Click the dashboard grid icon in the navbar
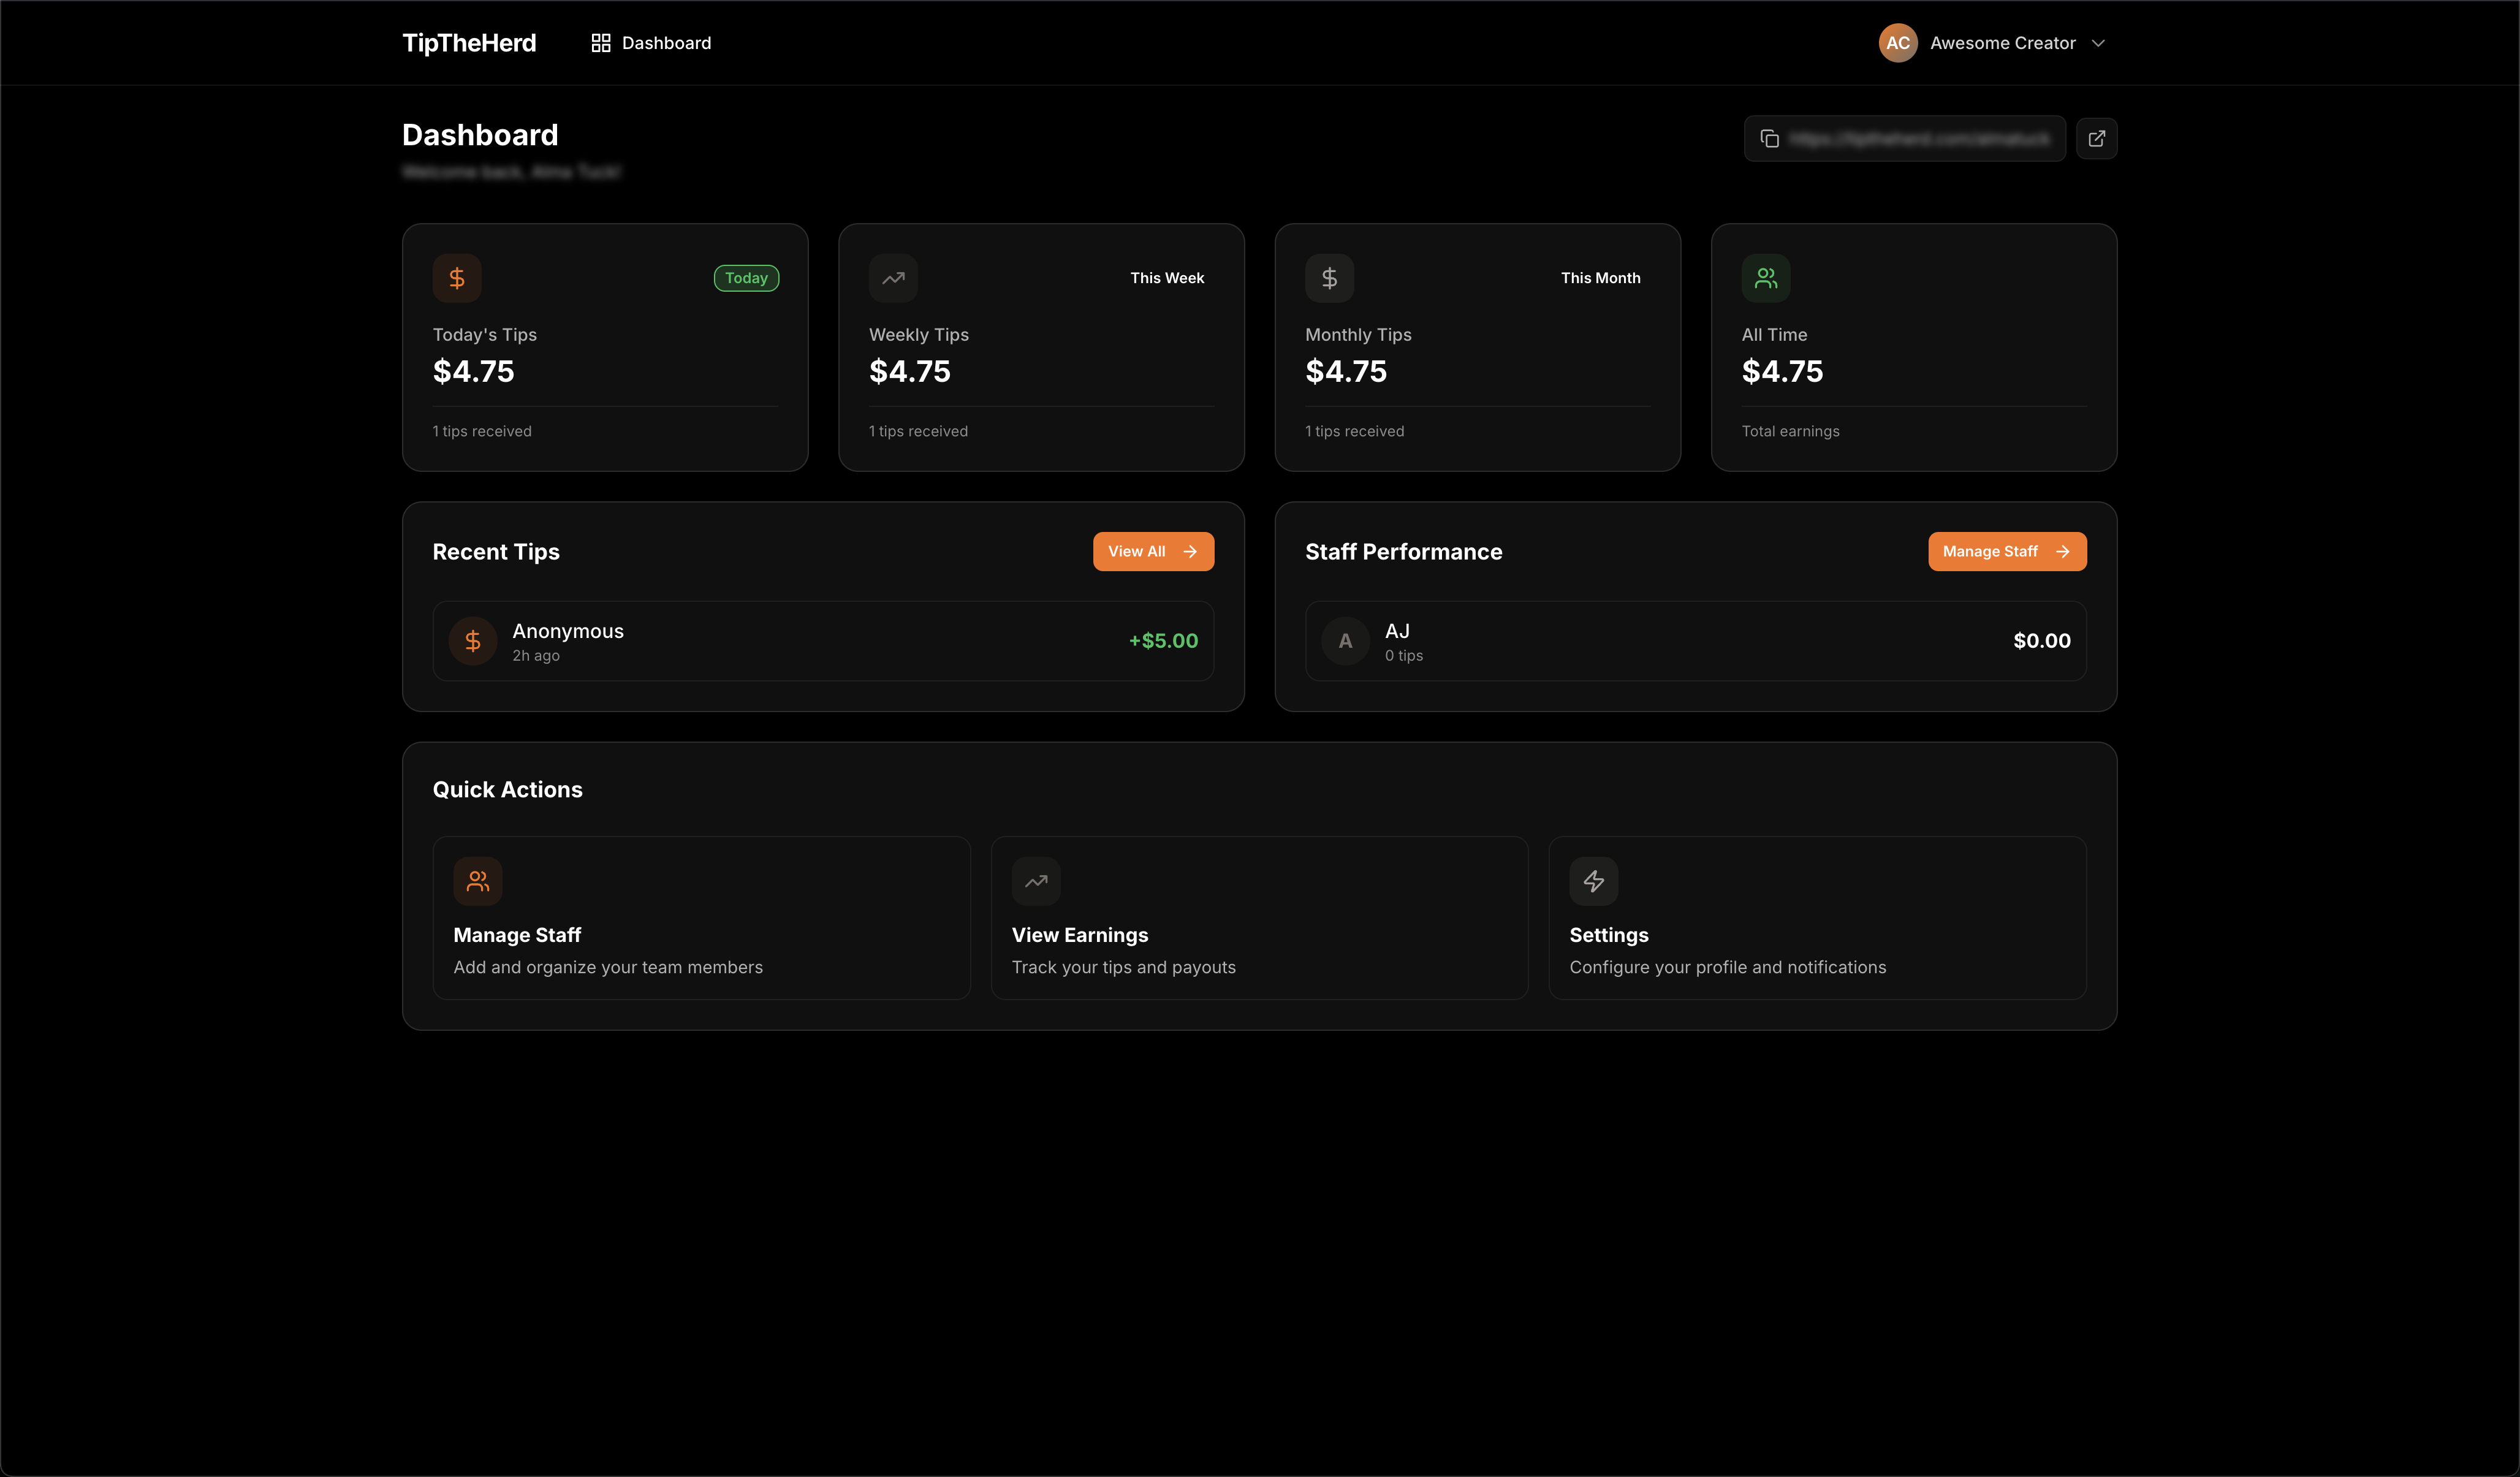This screenshot has width=2520, height=1477. tap(600, 43)
